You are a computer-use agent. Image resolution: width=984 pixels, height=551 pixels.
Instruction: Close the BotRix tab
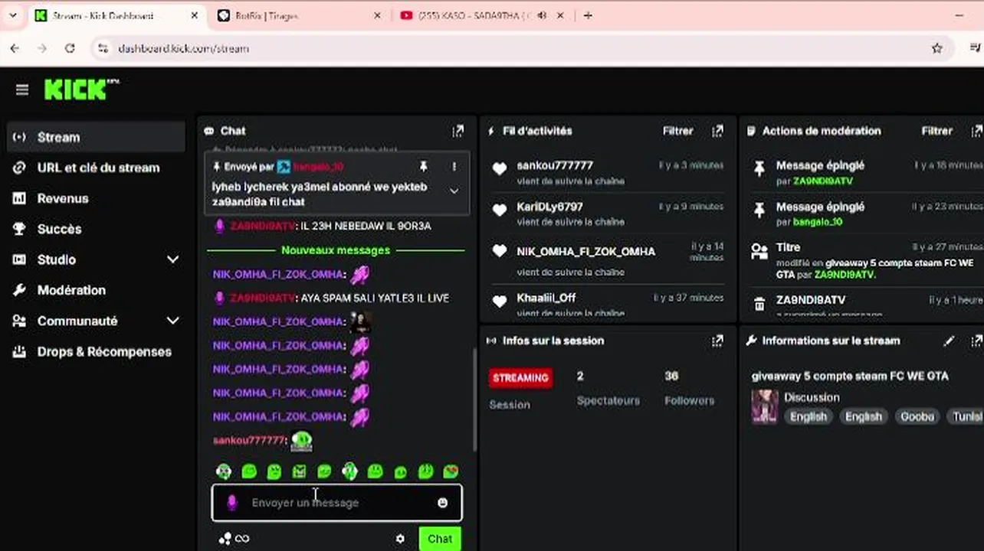pos(377,15)
